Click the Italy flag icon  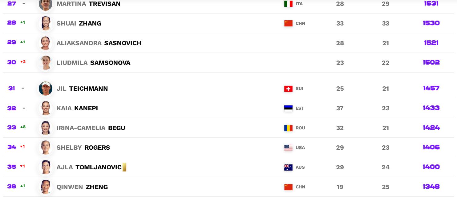click(288, 4)
